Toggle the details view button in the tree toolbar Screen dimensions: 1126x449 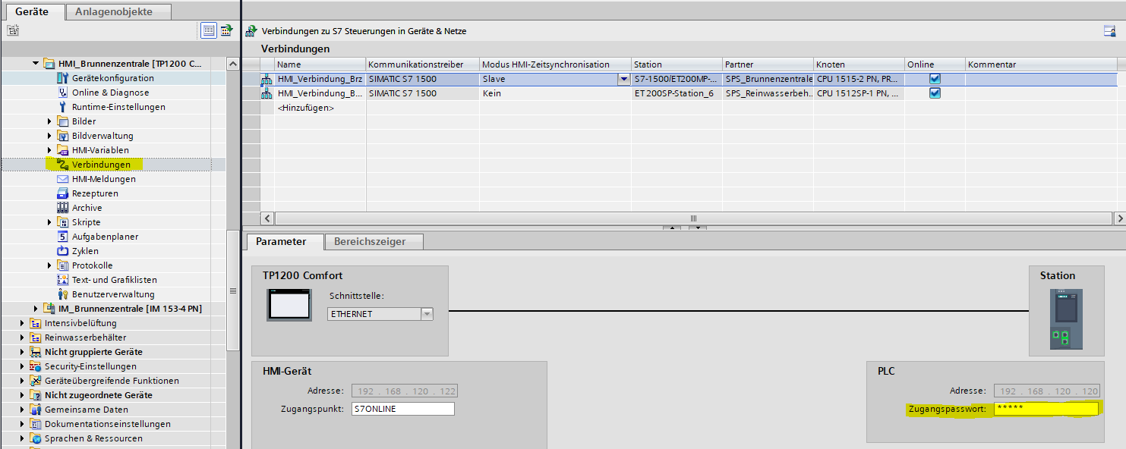(x=208, y=30)
